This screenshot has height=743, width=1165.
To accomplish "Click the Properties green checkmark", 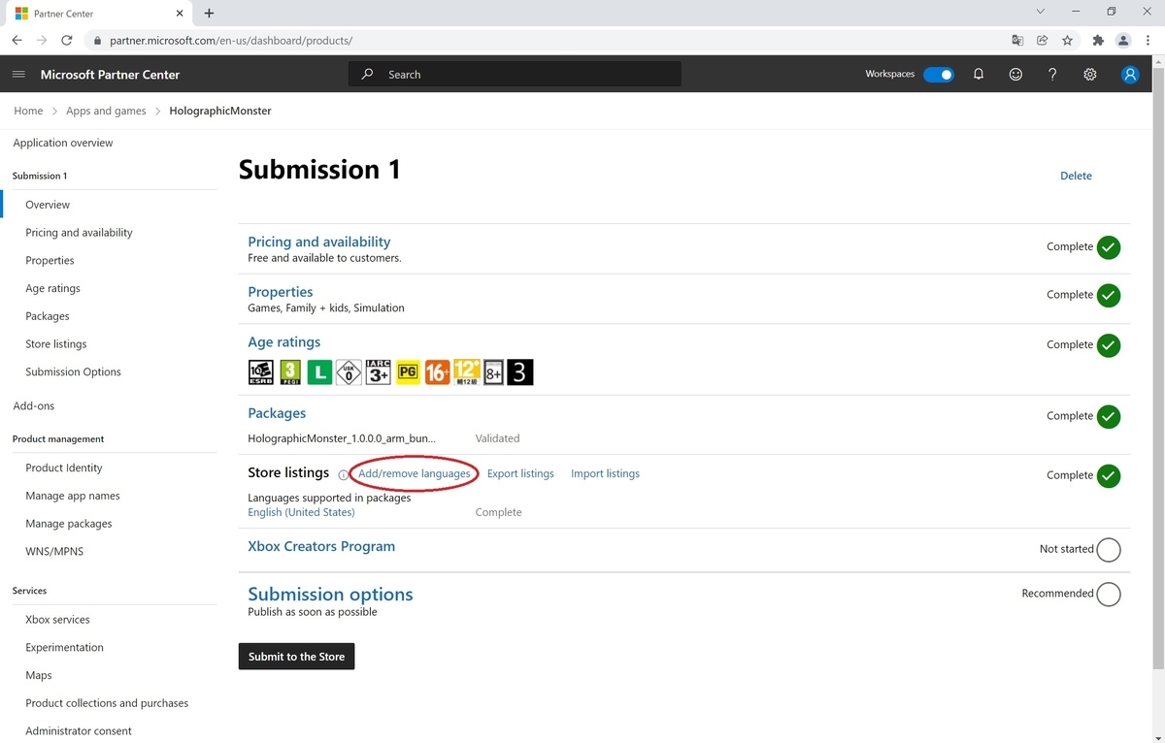I will [1109, 295].
